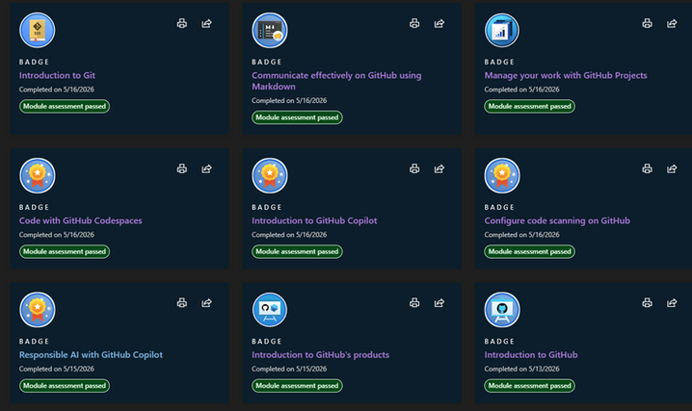Click the Responsible AI trophy badge image
This screenshot has height=411, width=692.
click(x=37, y=310)
